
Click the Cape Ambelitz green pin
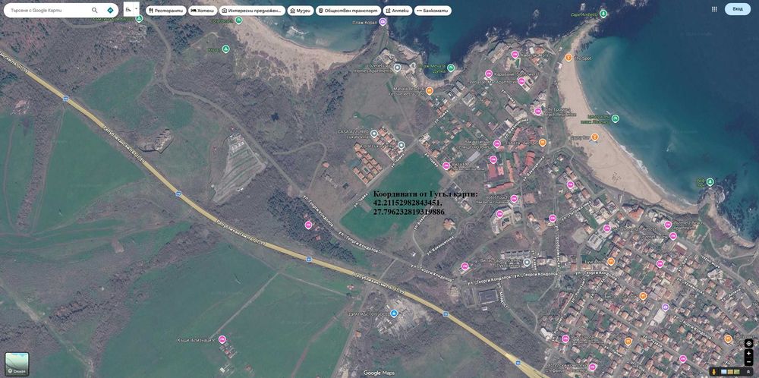(x=603, y=14)
